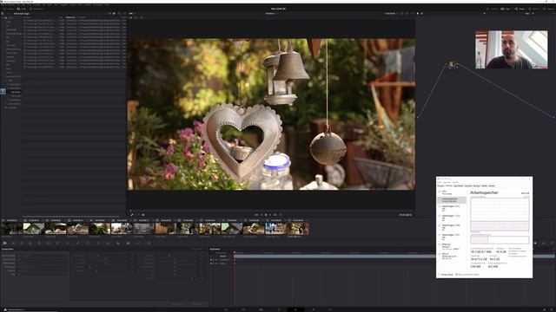Open the Ressourcenmonitor link in Task Manager
This screenshot has width=556, height=312.
pyautogui.click(x=467, y=275)
